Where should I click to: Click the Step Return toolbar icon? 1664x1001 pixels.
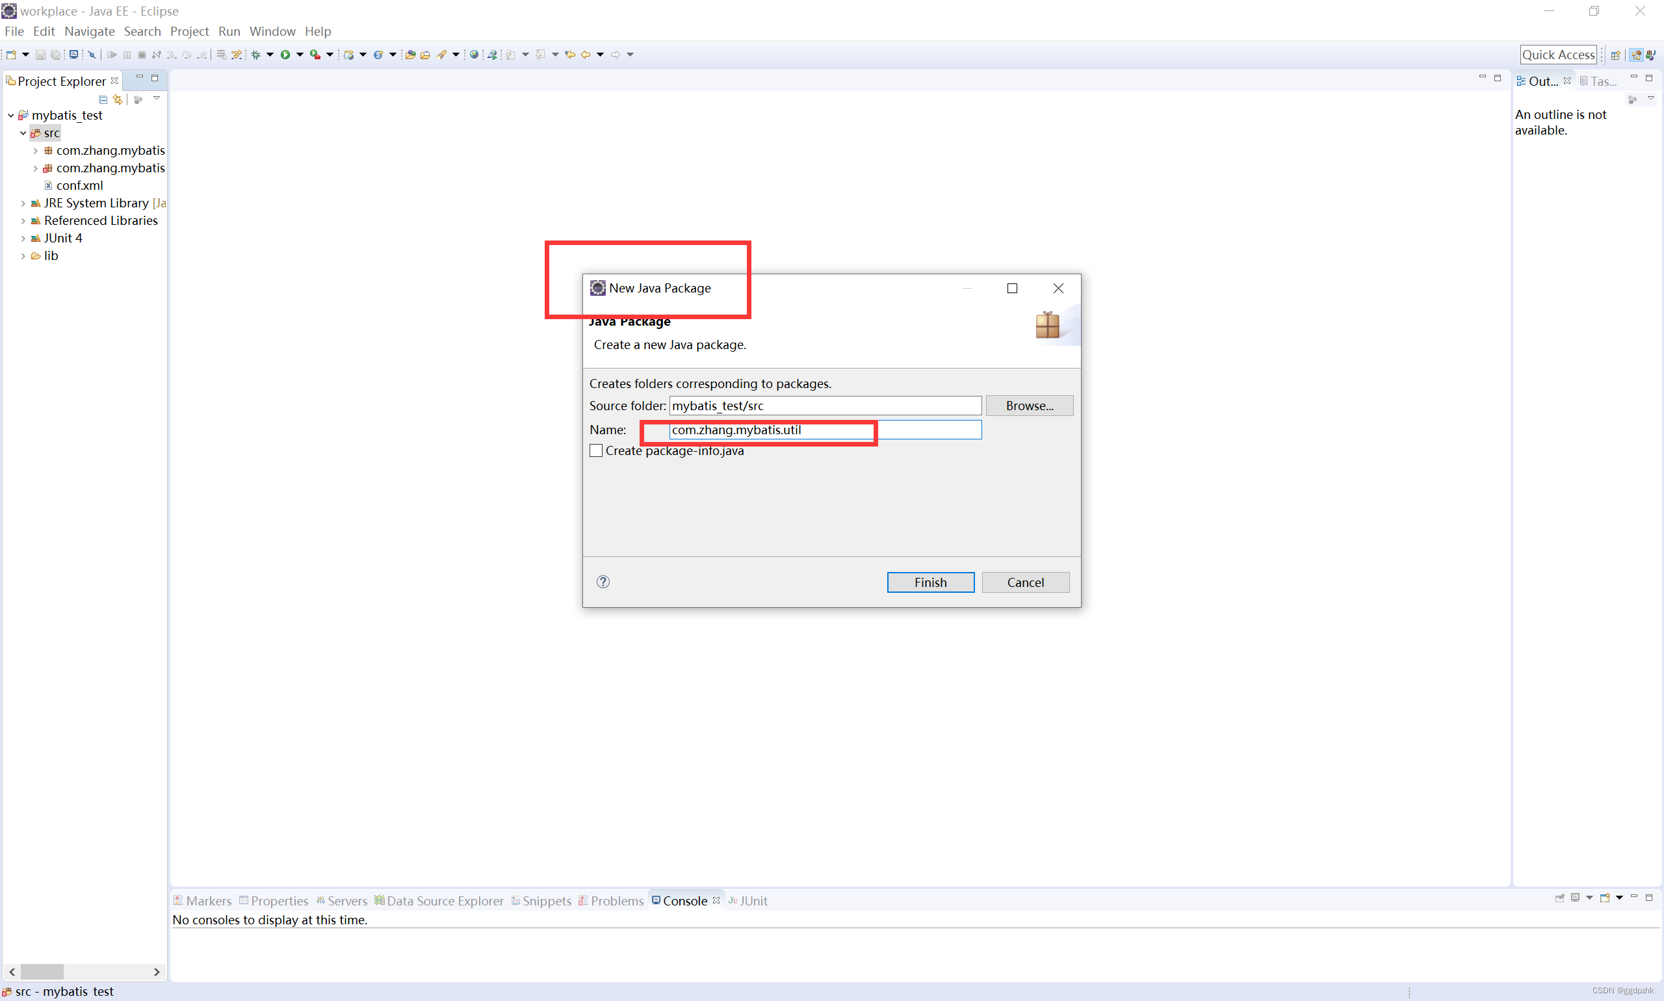201,55
